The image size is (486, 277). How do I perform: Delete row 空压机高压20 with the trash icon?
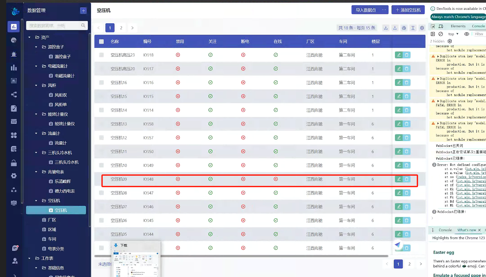click(x=407, y=69)
